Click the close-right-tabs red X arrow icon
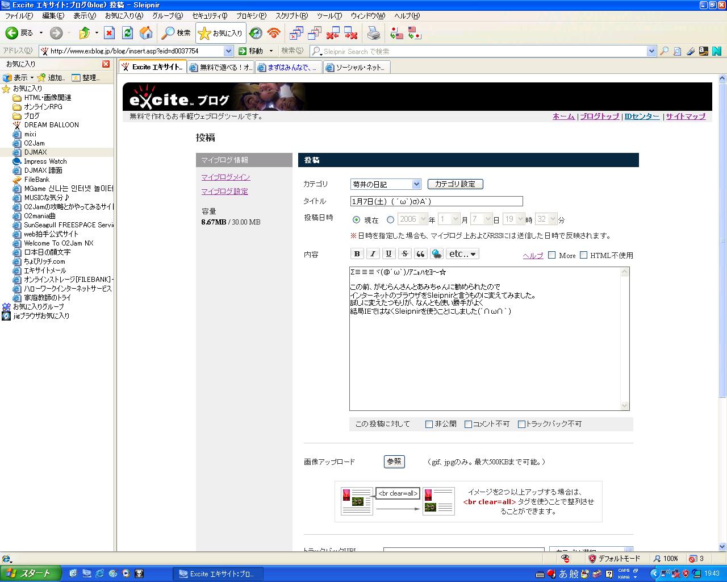 [352, 33]
